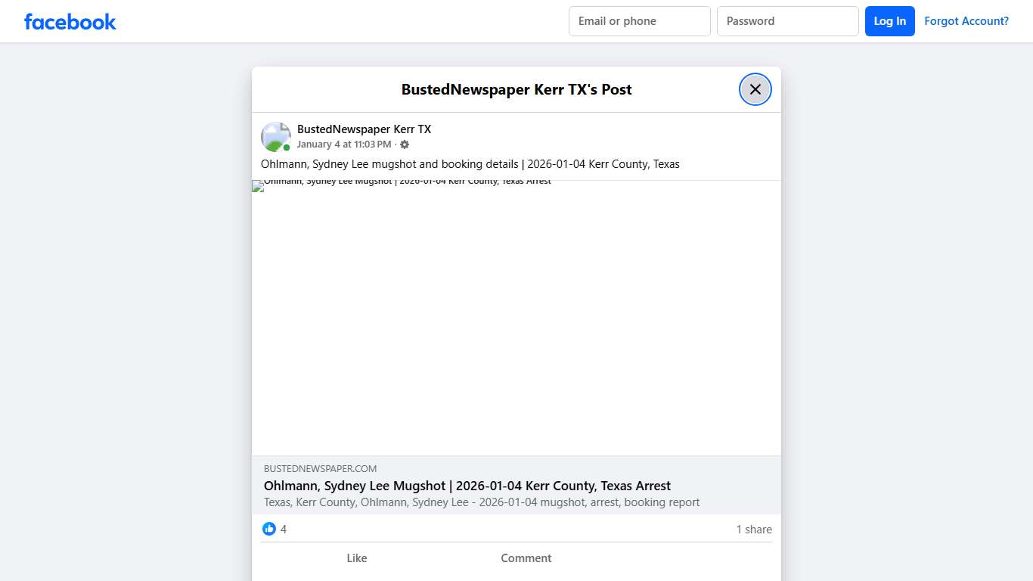Open the BustedNewspaper Kerr TX profile avatar

(276, 137)
